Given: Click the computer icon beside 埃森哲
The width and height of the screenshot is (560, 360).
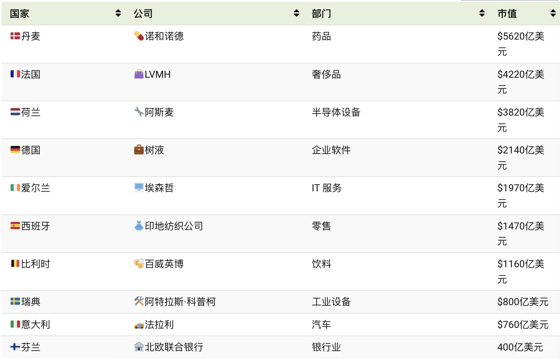Looking at the screenshot, I should [139, 187].
